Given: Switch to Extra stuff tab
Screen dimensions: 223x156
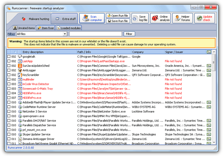Looking at the screenshot, I should (64, 19).
